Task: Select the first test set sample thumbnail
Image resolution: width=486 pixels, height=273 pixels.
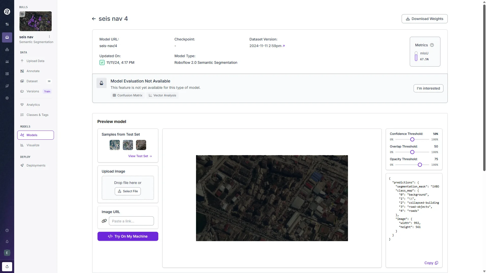Action: point(115,145)
